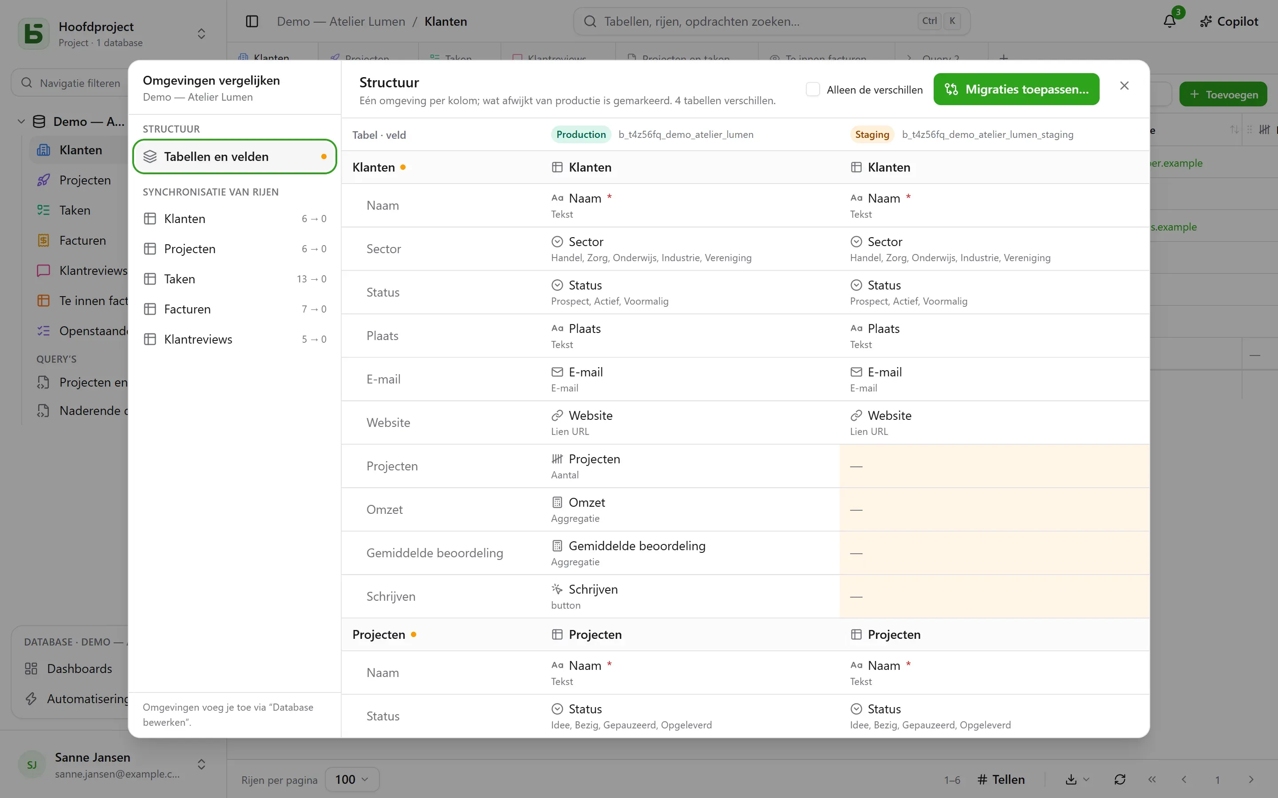Image resolution: width=1278 pixels, height=798 pixels.
Task: Collapse the Demo database tree
Action: point(21,121)
